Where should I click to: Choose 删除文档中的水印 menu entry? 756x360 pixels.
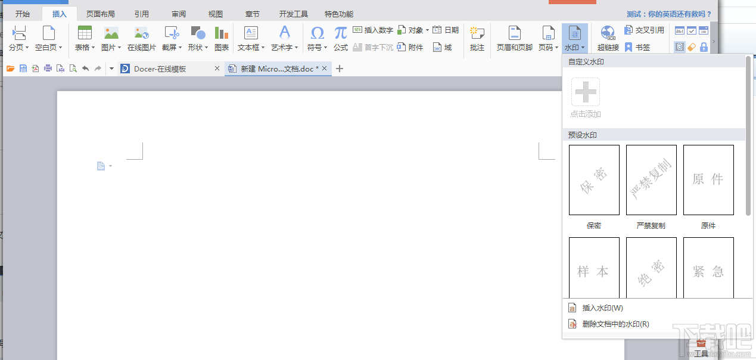[x=615, y=324]
